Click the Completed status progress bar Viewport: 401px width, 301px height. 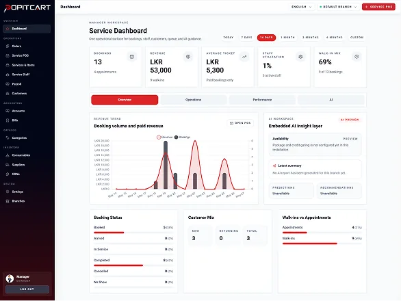133,265
